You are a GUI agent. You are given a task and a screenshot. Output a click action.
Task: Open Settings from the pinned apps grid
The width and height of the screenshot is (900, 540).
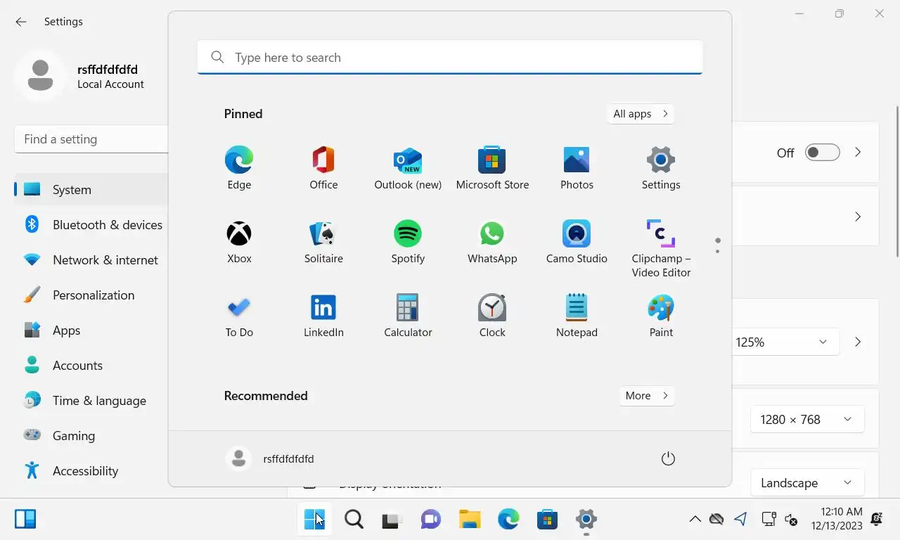pyautogui.click(x=661, y=168)
